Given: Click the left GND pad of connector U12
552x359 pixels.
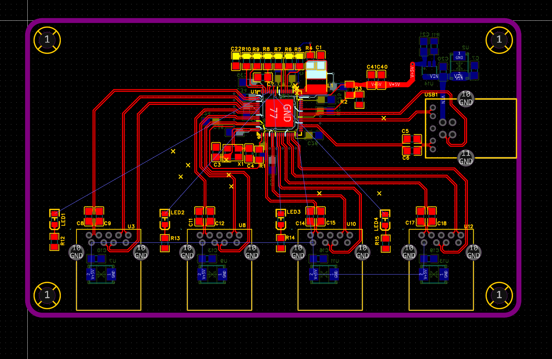Looking at the screenshot, I should (409, 252).
